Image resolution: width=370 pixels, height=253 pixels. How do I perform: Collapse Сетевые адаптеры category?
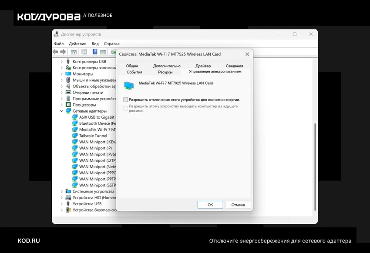(x=61, y=111)
